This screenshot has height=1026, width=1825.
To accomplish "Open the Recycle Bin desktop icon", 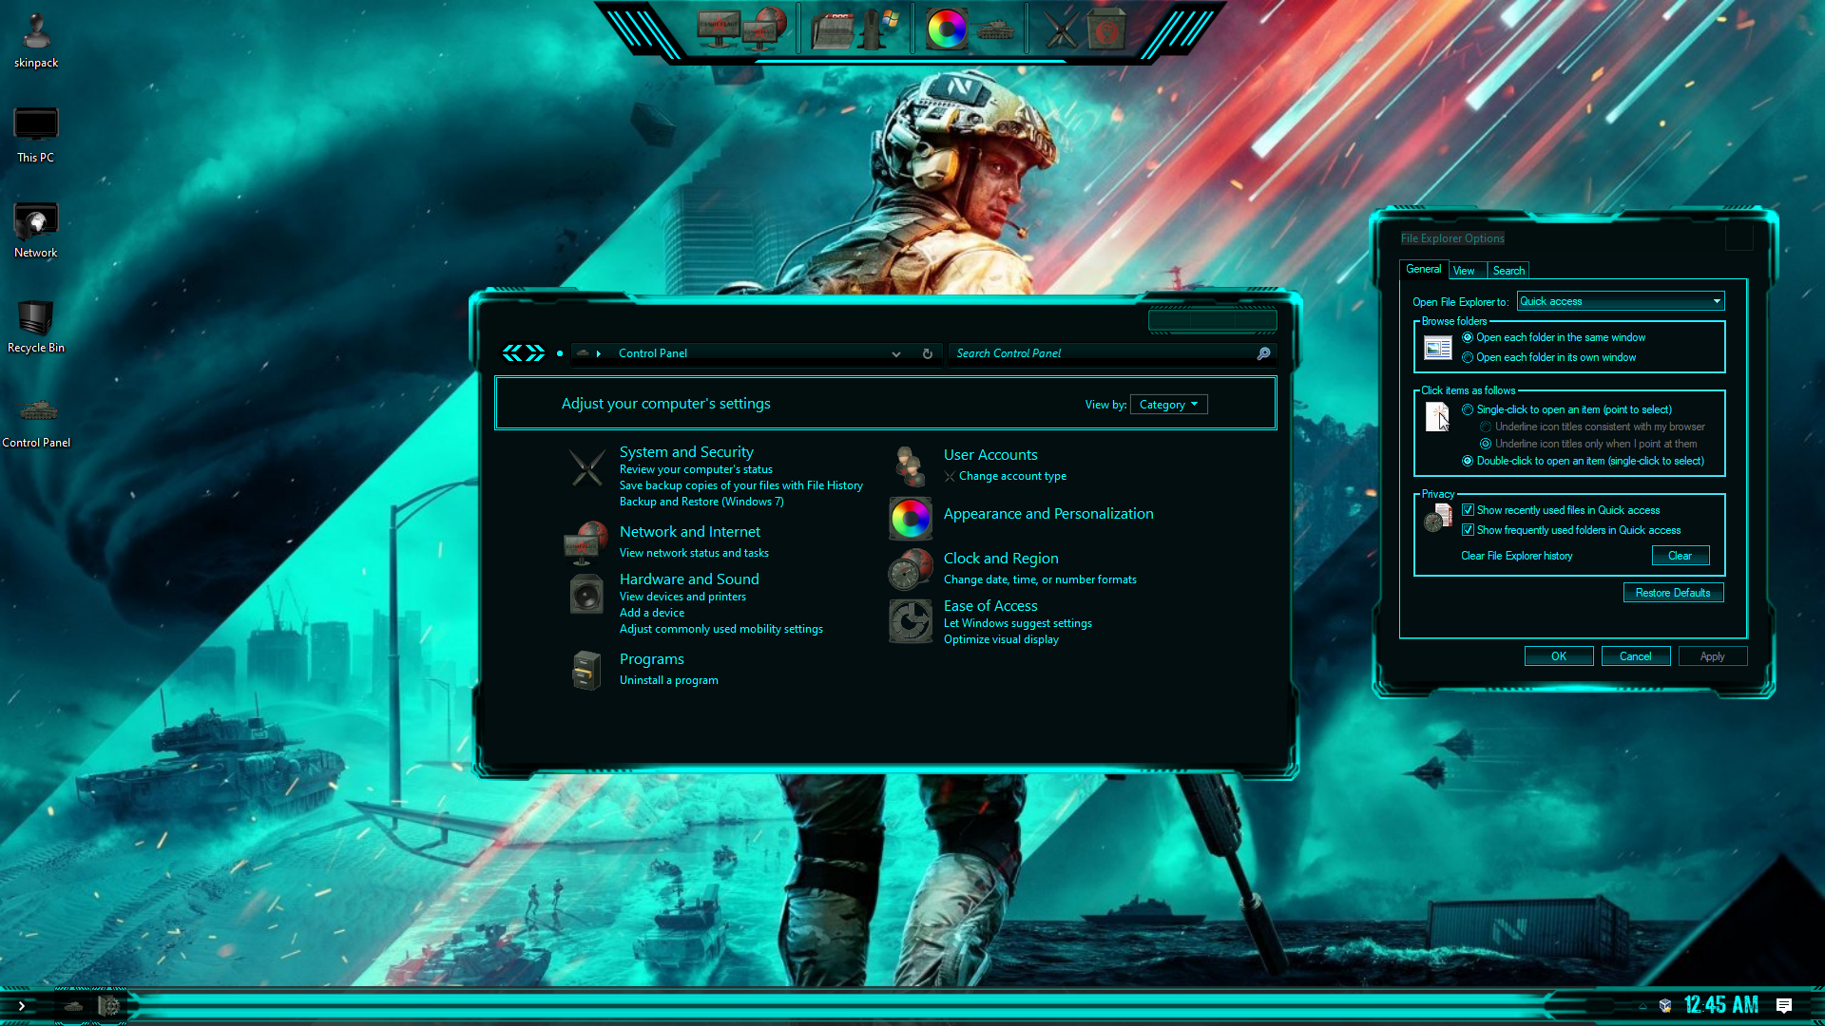I will (35, 318).
